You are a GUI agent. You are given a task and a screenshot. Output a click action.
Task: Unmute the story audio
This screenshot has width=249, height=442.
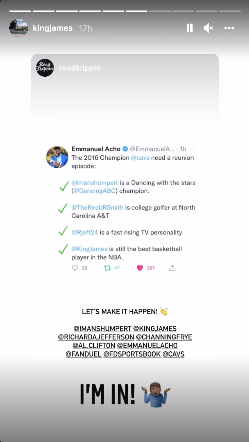point(208,28)
